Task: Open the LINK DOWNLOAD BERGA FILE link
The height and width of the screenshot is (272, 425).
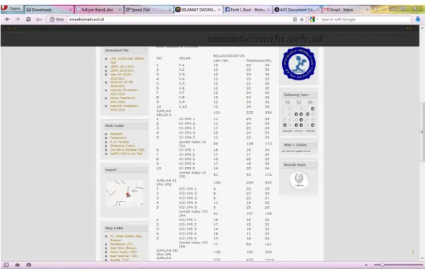Action: tap(127, 60)
